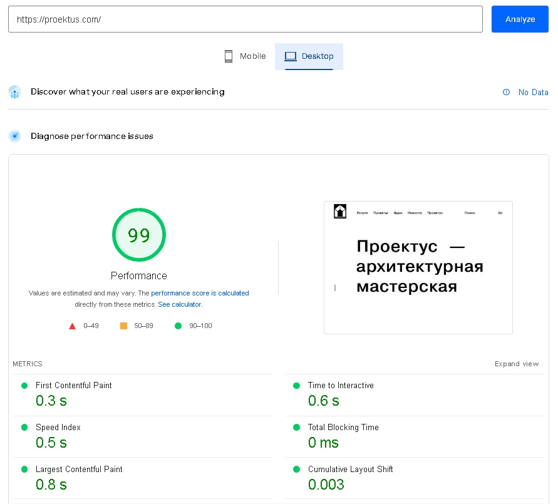Click the Cumulative Layout Shift label
558x504 pixels.
(x=350, y=469)
